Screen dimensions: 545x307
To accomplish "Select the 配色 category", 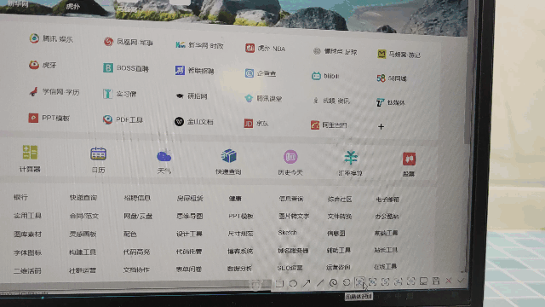I will pos(130,234).
